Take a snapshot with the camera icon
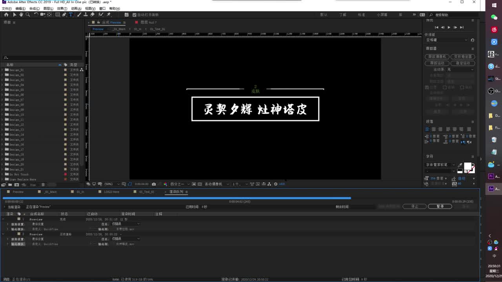Viewport: 502px width, 282px height. click(154, 184)
